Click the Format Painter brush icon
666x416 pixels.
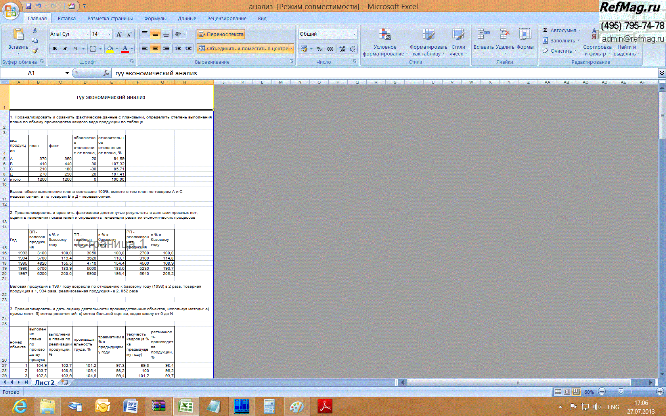click(x=35, y=51)
